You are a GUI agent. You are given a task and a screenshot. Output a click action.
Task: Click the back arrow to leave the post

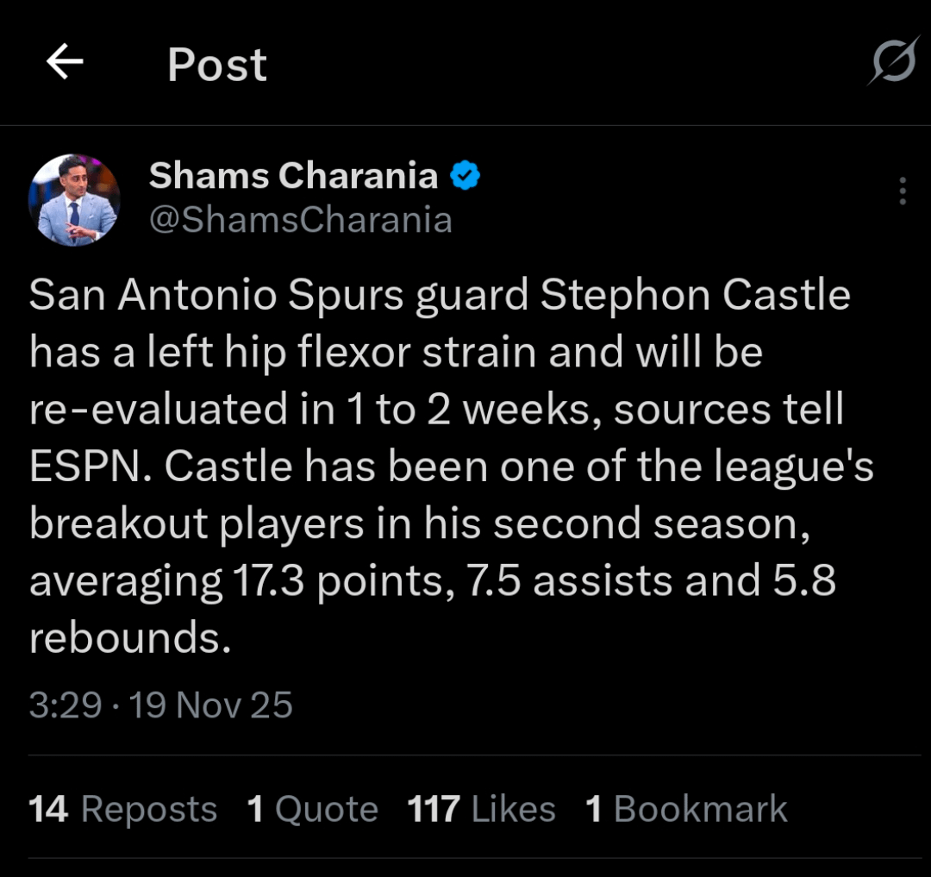[65, 62]
